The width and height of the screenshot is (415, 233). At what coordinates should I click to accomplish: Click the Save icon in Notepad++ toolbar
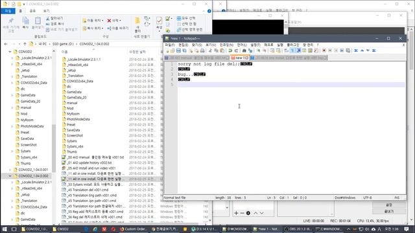(178, 50)
